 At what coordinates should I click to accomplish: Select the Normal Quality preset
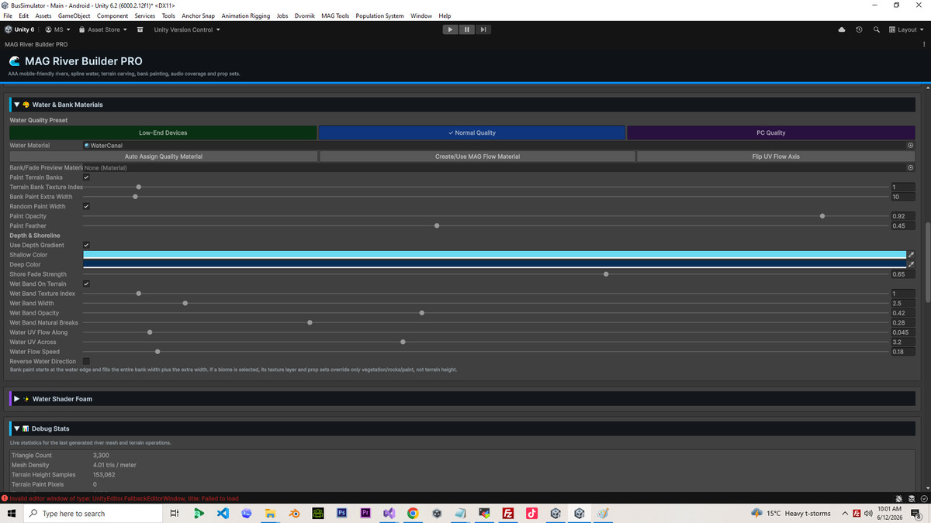[472, 132]
